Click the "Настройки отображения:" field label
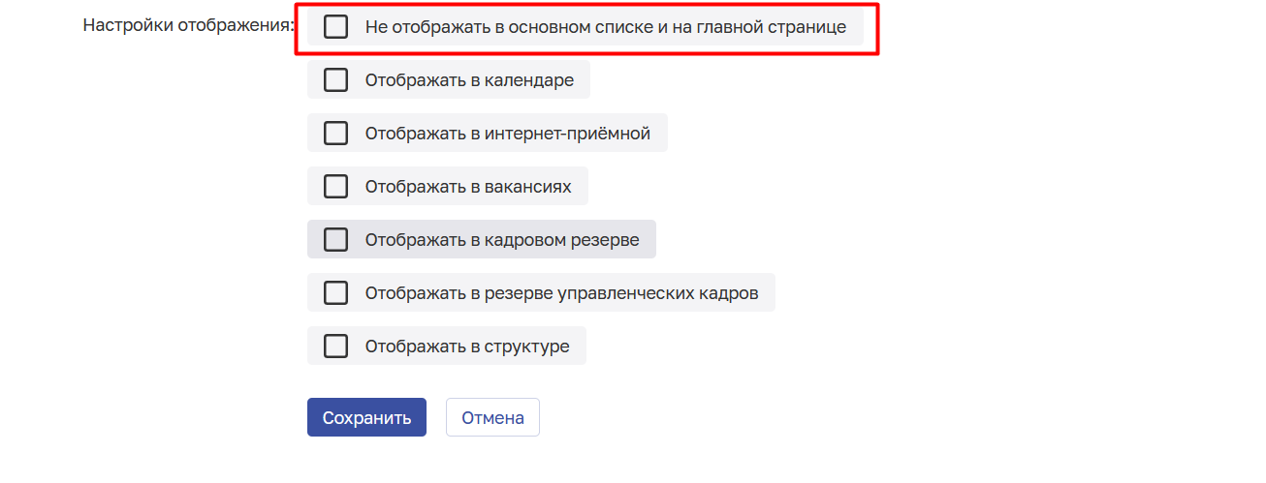Screen dimensions: 1266x483 click(x=188, y=26)
